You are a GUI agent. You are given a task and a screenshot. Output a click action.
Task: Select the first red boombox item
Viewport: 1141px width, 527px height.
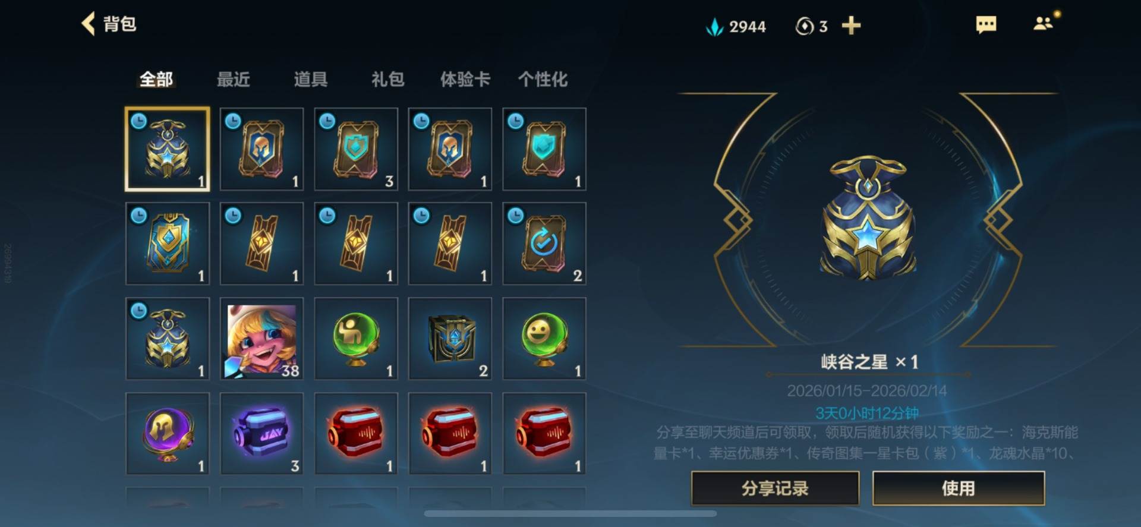(x=356, y=433)
